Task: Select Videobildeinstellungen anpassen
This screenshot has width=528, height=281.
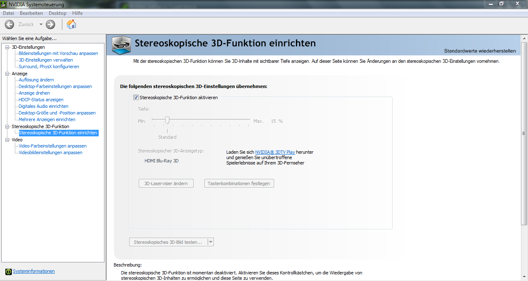Action: 50,152
